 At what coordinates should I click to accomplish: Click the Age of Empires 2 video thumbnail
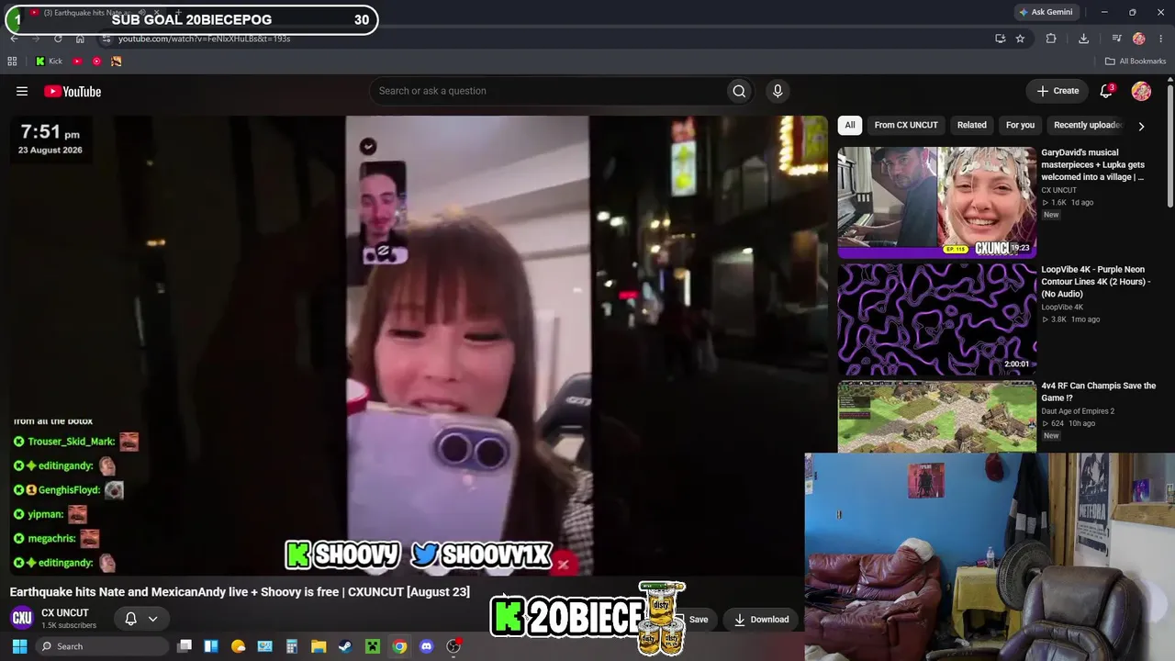point(937,417)
